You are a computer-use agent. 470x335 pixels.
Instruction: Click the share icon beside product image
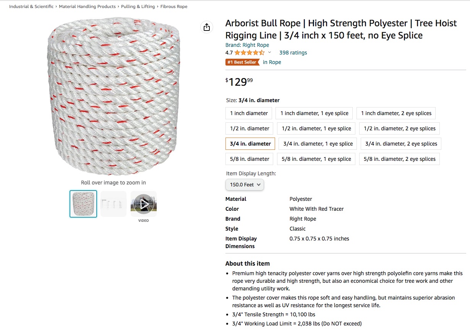click(x=207, y=27)
